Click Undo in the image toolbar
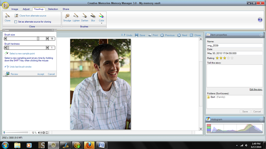This screenshot has height=149, width=266. (x=126, y=35)
